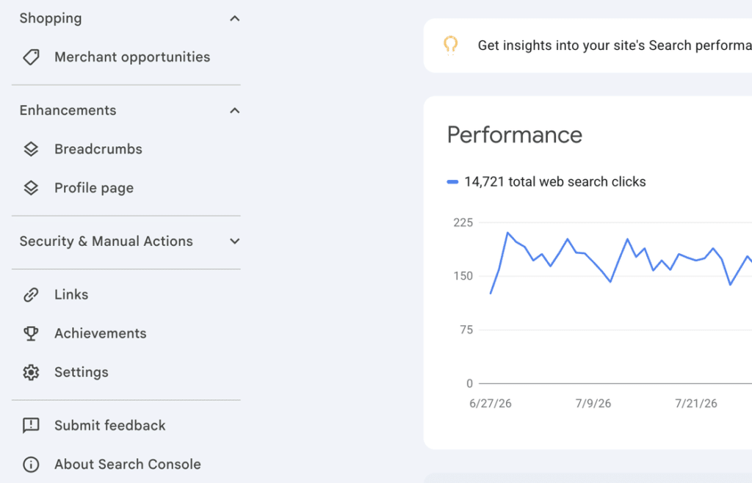This screenshot has height=483, width=752.
Task: Go to the Links report
Action: 126,294
